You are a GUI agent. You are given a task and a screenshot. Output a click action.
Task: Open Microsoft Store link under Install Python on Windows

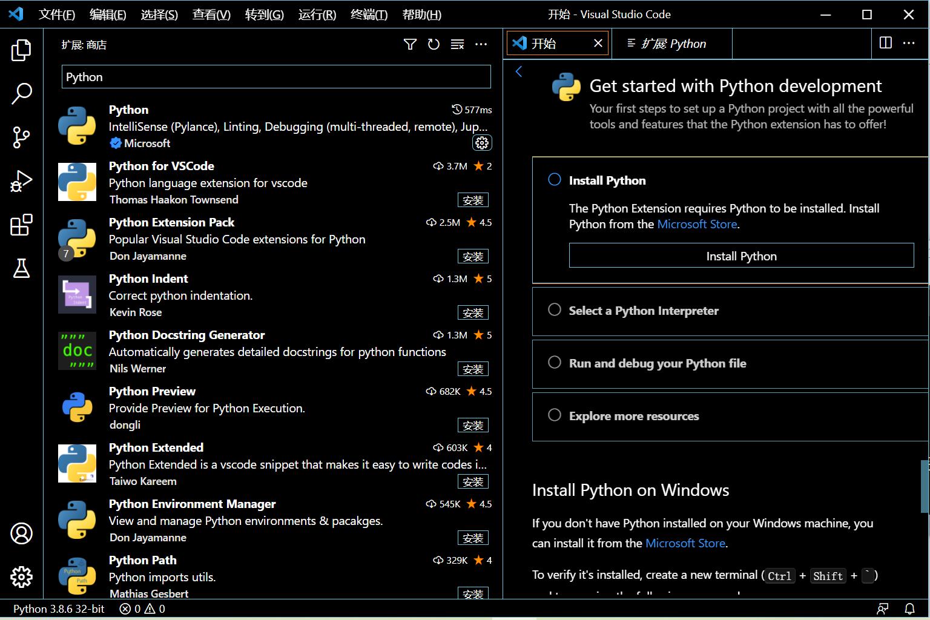(685, 543)
